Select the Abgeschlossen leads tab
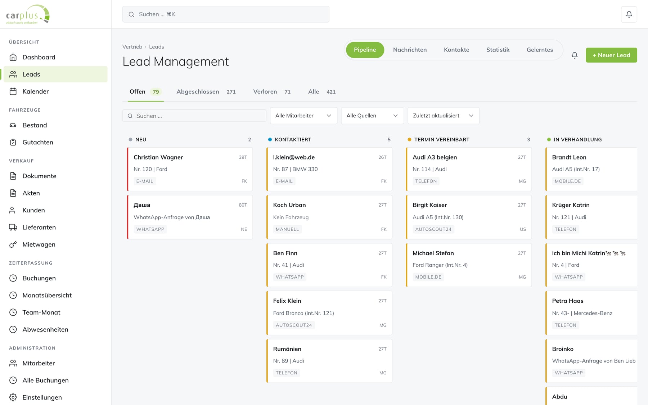 pos(206,92)
